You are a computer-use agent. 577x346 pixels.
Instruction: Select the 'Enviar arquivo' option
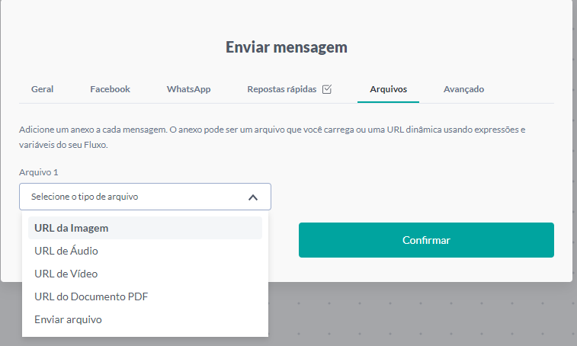(68, 319)
